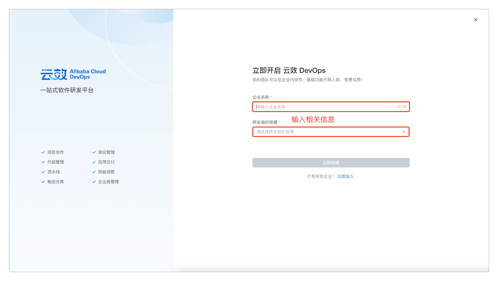Click the 云效 Alibaba Cloud DevOps logo

tap(73, 74)
